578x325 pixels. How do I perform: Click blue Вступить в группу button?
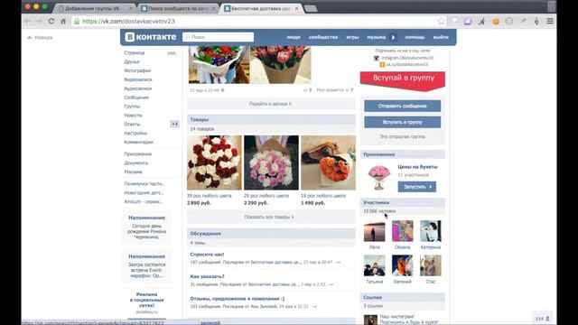click(x=403, y=122)
